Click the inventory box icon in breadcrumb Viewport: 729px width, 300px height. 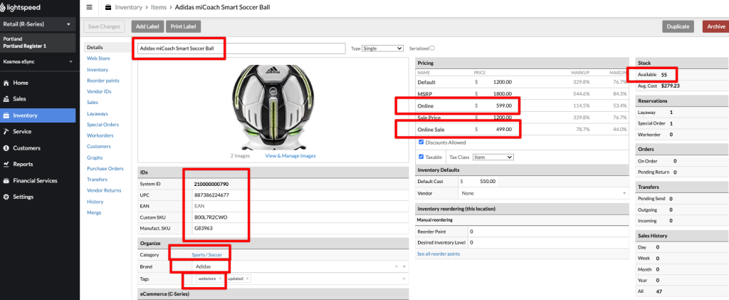click(x=108, y=7)
